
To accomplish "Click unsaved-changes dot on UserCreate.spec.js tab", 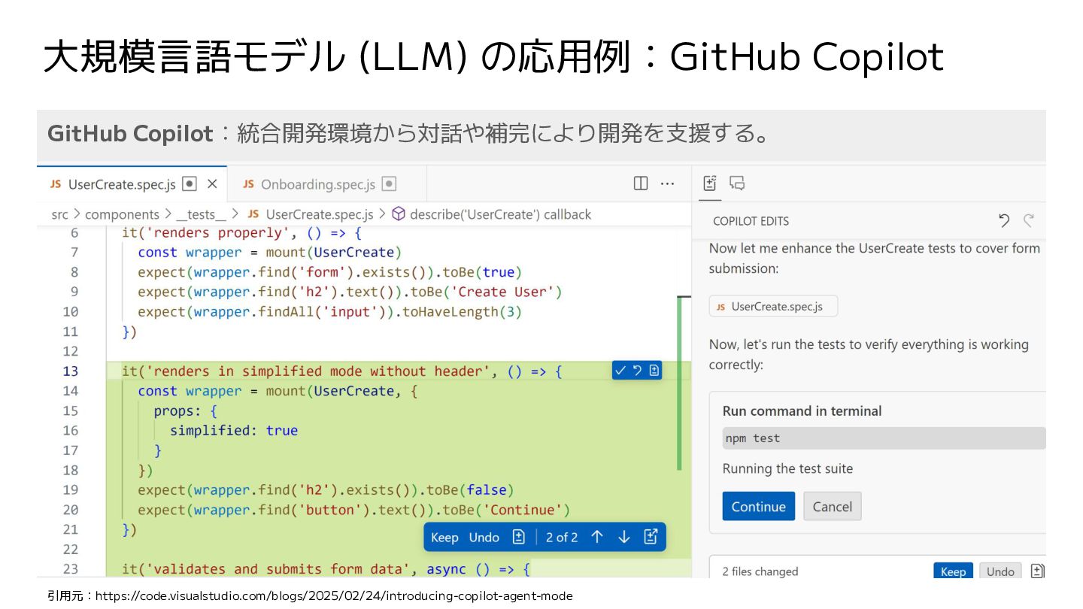I will pyautogui.click(x=190, y=184).
